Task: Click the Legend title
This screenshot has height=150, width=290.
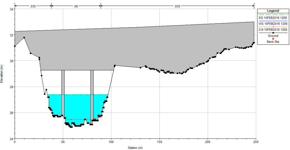Action: (273, 11)
